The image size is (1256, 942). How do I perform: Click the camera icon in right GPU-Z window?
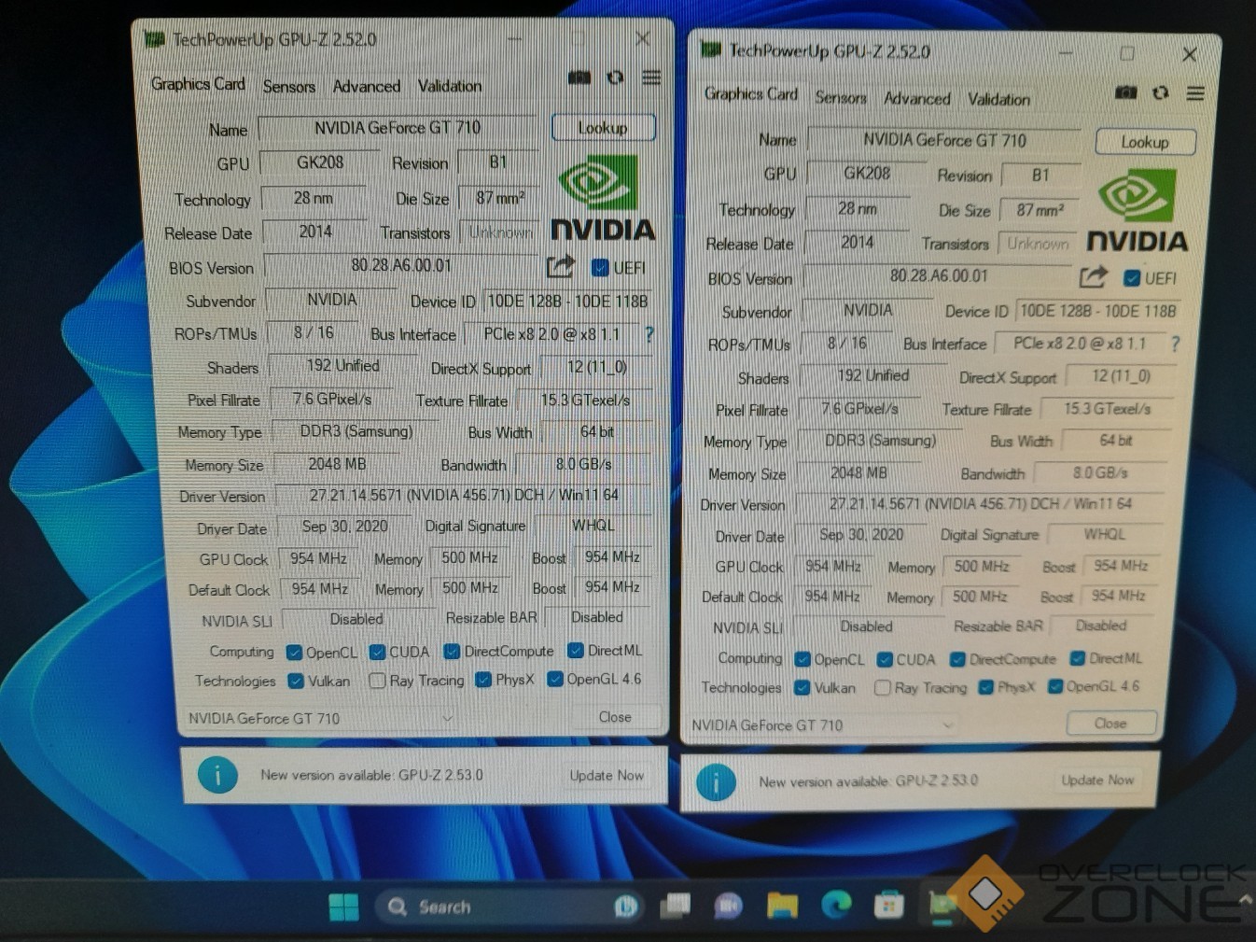(x=1126, y=92)
